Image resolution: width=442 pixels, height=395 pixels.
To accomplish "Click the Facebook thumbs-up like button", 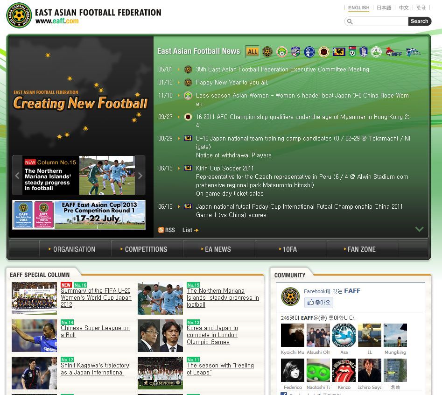I will pos(319,303).
